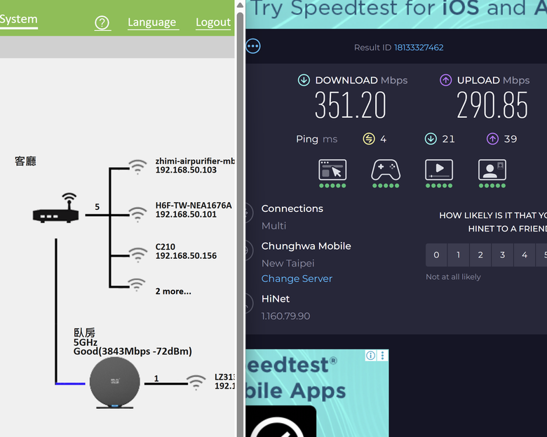The height and width of the screenshot is (437, 547).
Task: Click Wi-Fi icon of zhimi-airpurifier client
Action: click(137, 167)
